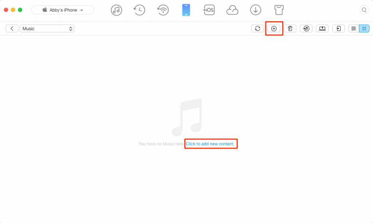Minimize window with yellow button
373x223 pixels.
pyautogui.click(x=13, y=10)
